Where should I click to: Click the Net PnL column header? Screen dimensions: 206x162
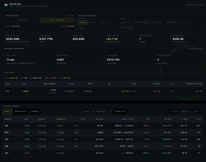click(168, 119)
